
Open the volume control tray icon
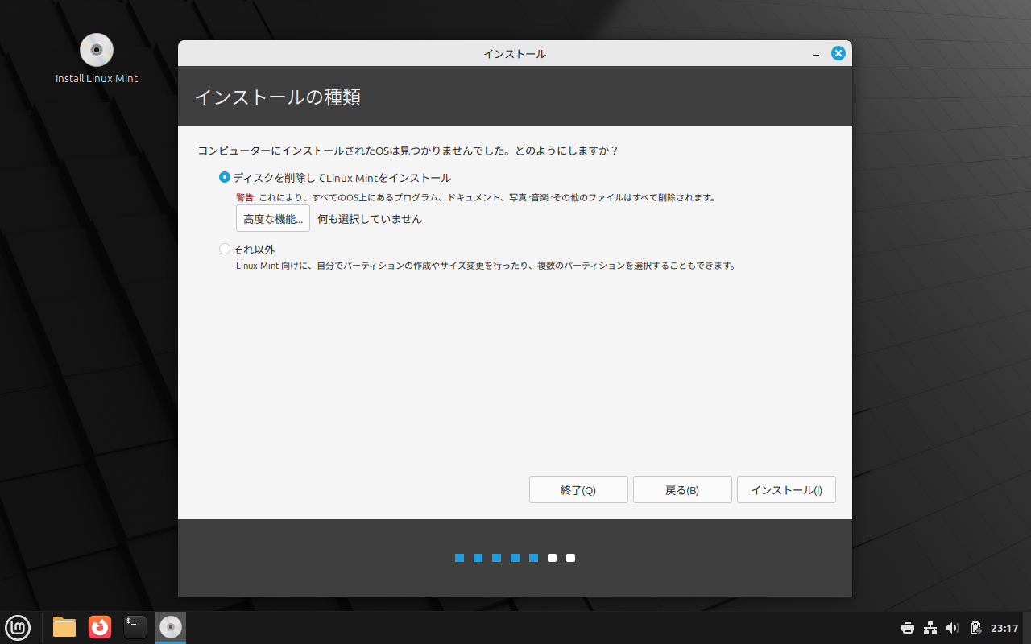click(x=953, y=628)
